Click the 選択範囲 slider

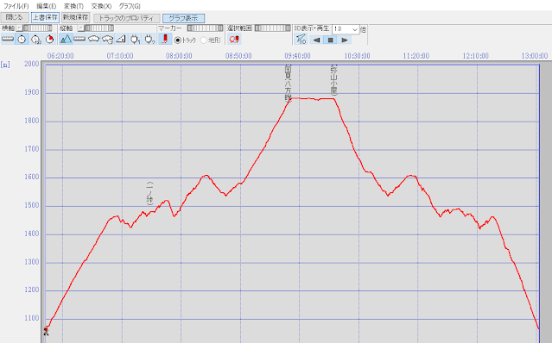pyautogui.click(x=273, y=28)
